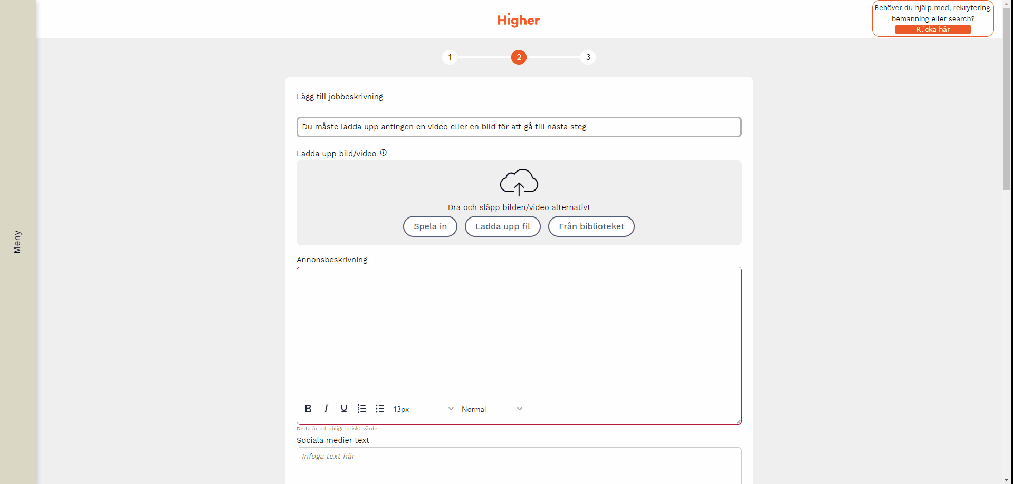1013x484 pixels.
Task: Insert a bulleted list
Action: click(x=380, y=409)
